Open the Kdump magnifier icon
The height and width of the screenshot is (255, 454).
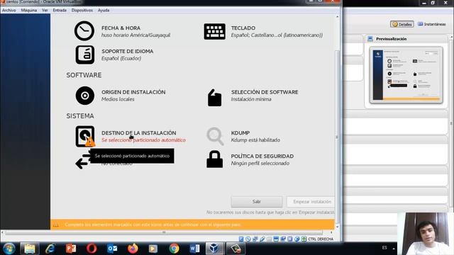(215, 136)
